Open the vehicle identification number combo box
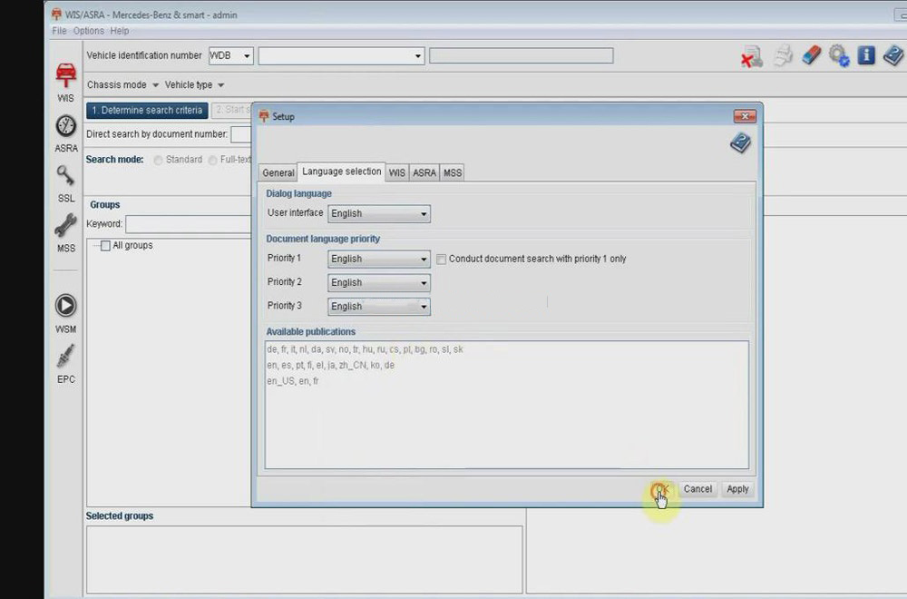The height and width of the screenshot is (599, 907). coord(341,55)
